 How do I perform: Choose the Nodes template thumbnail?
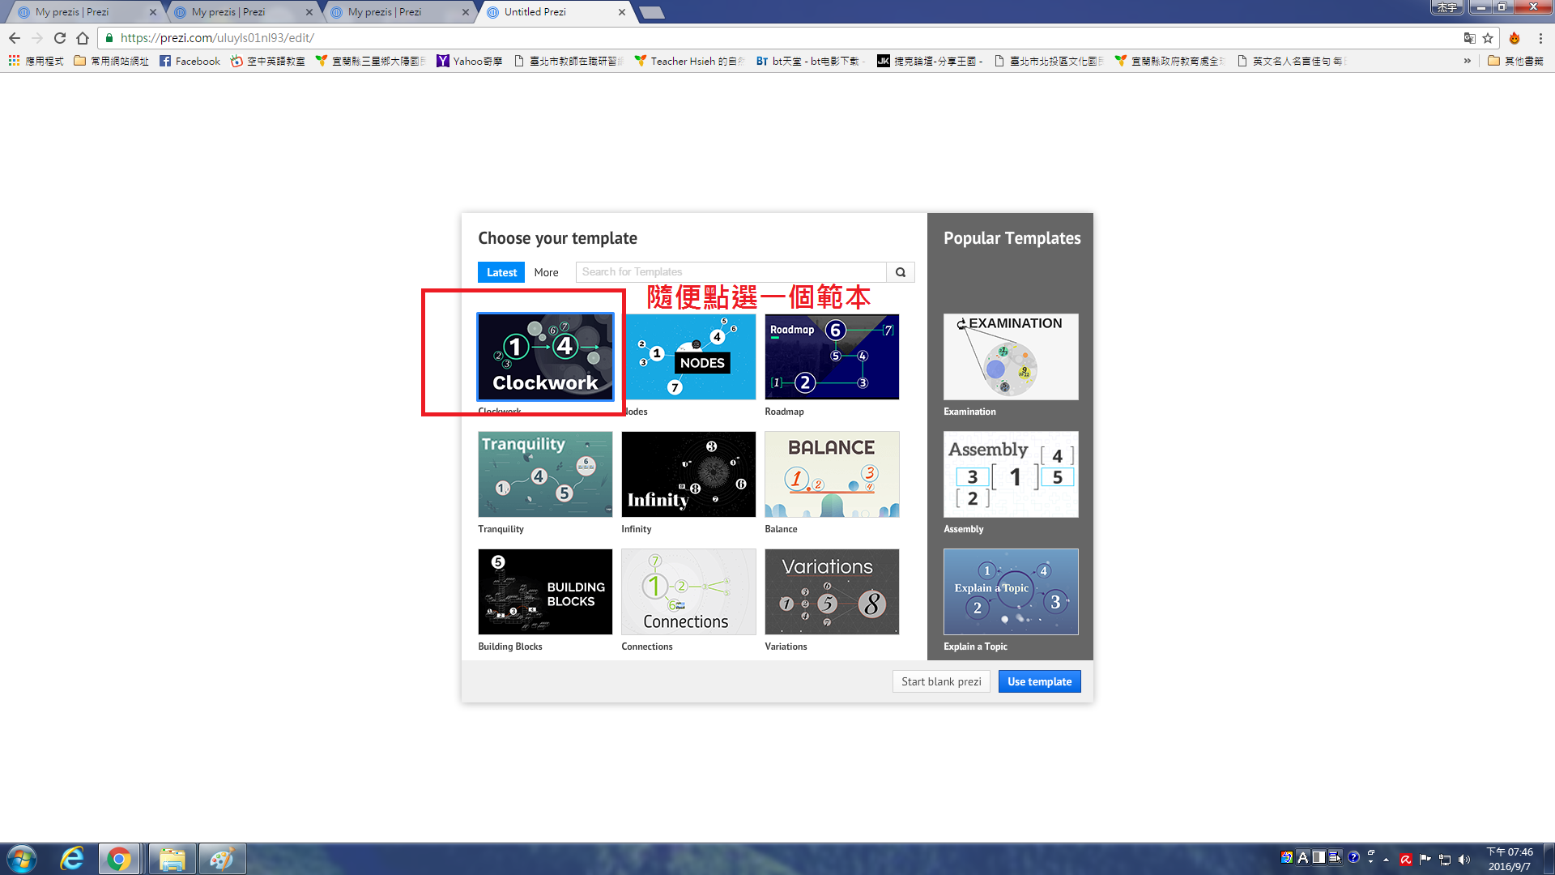[x=688, y=357]
